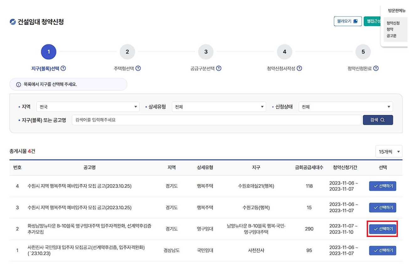Image resolution: width=411 pixels, height=264 pixels.
Task: Open 청약신청 in the 방문한메뉴 panel
Action: click(x=393, y=23)
